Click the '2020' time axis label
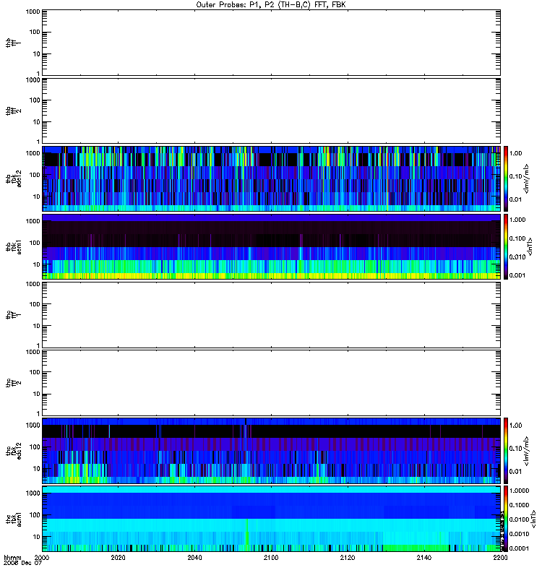The height and width of the screenshot is (578, 542). [x=118, y=557]
